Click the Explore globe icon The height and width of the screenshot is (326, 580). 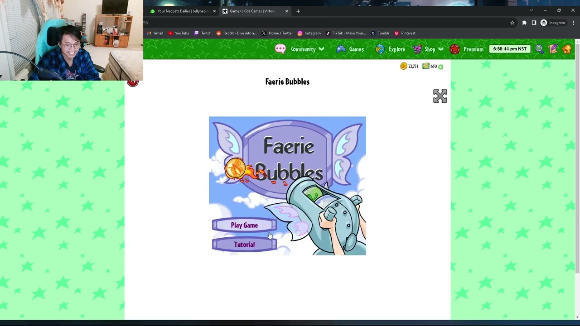tap(380, 49)
